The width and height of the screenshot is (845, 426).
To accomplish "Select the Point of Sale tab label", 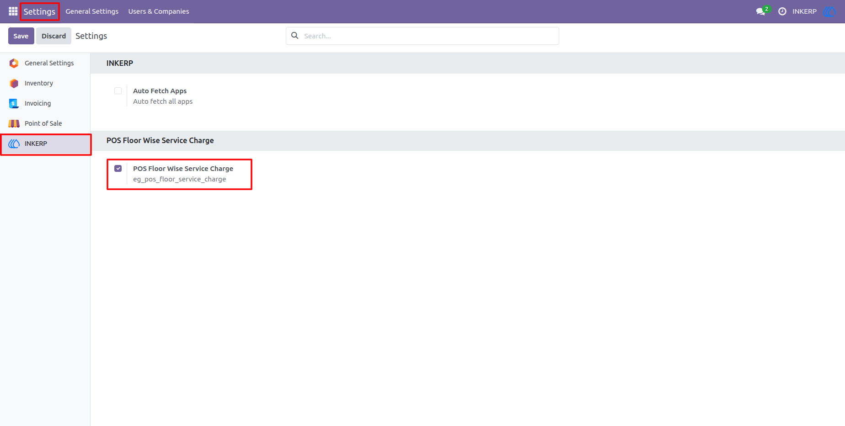I will 43,123.
